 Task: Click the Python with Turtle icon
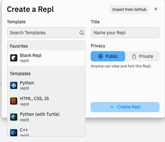(x=14, y=117)
